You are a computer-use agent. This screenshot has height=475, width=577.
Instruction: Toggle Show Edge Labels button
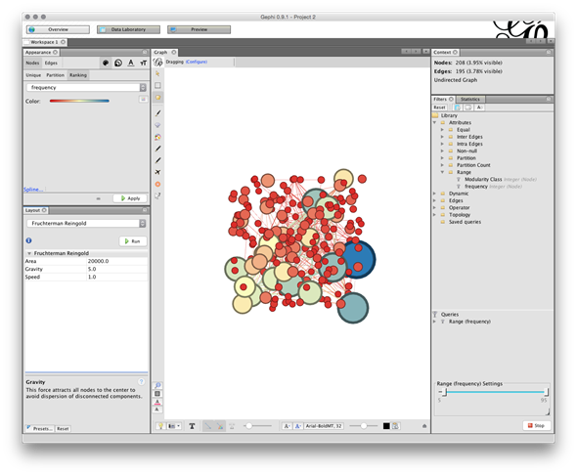232,426
